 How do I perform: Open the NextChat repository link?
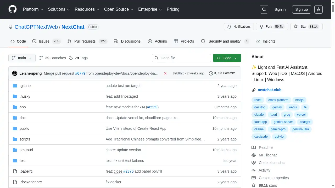(x=73, y=27)
